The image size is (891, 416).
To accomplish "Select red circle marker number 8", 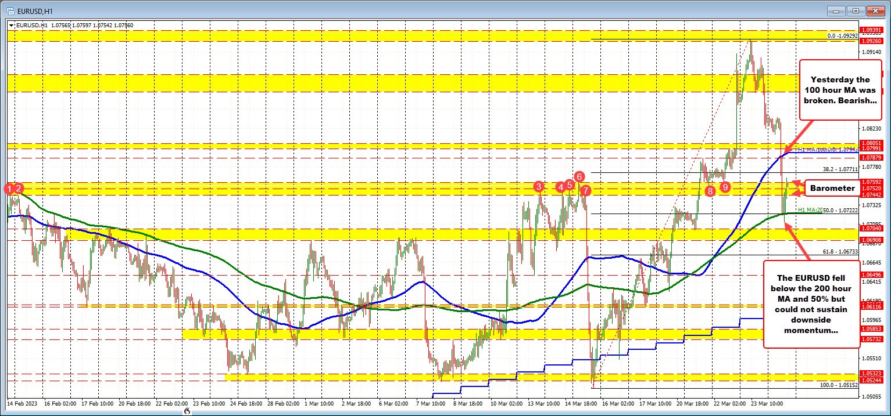I will (710, 190).
